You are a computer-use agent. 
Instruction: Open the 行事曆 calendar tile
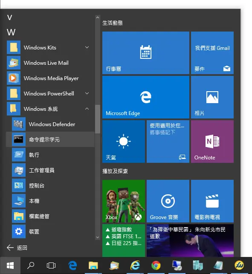click(x=146, y=53)
